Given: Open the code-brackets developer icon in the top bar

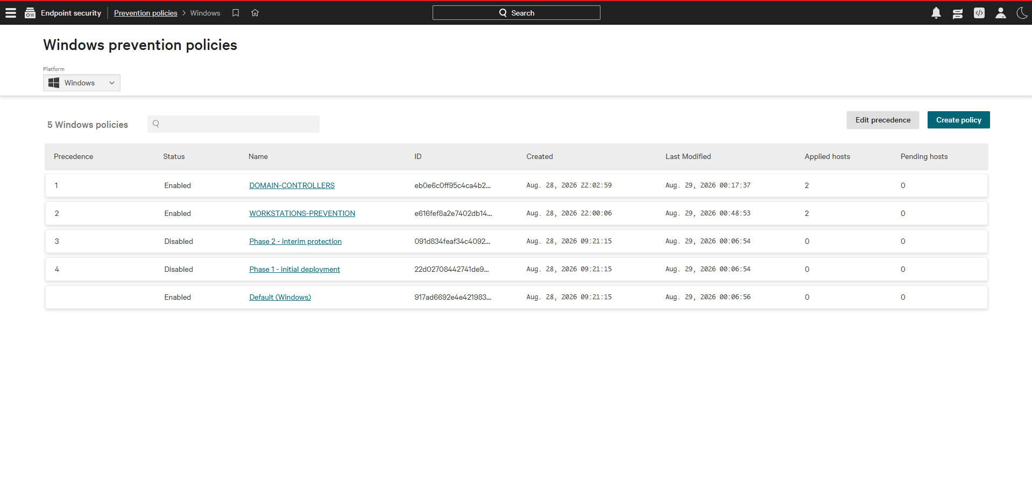Looking at the screenshot, I should click(979, 13).
